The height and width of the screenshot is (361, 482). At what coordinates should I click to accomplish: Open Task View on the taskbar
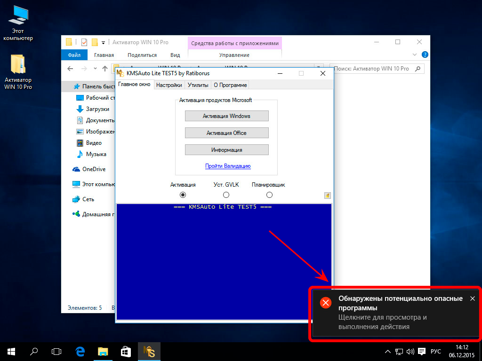click(56, 351)
